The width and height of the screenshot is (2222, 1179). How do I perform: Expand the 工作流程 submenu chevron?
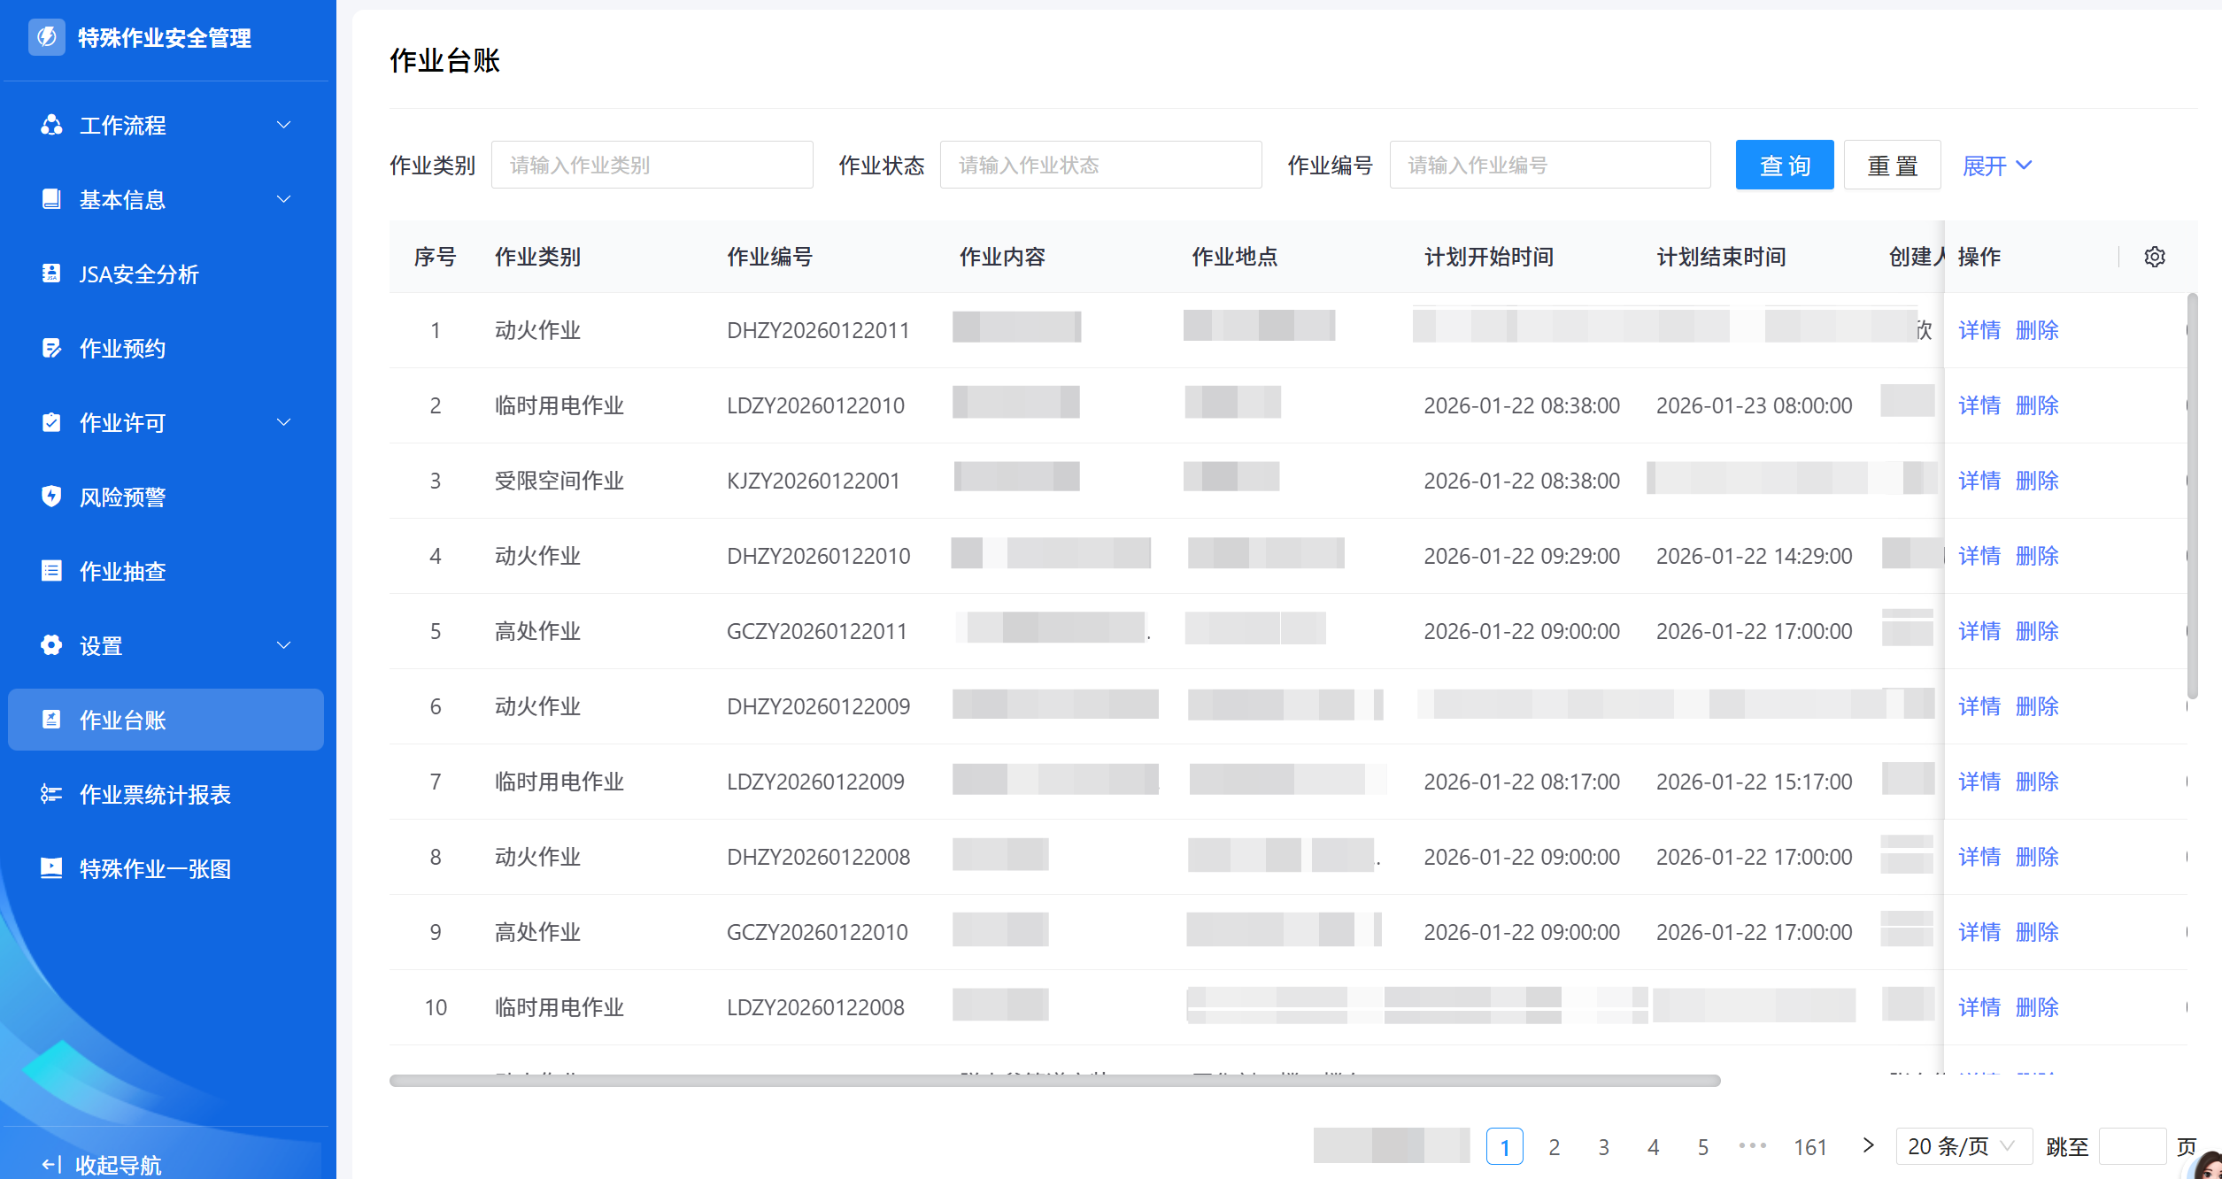(283, 125)
